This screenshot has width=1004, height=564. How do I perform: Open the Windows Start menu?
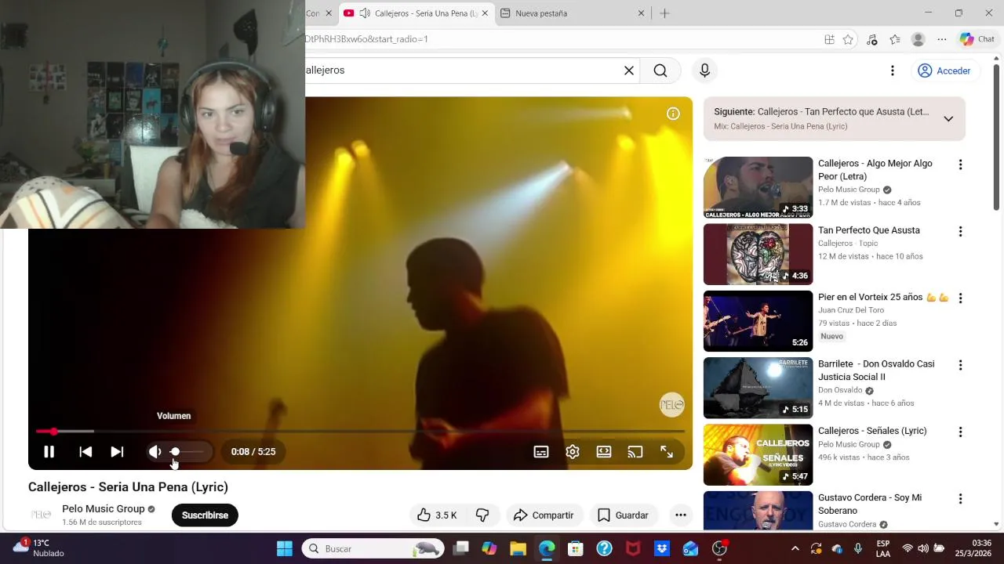[285, 548]
